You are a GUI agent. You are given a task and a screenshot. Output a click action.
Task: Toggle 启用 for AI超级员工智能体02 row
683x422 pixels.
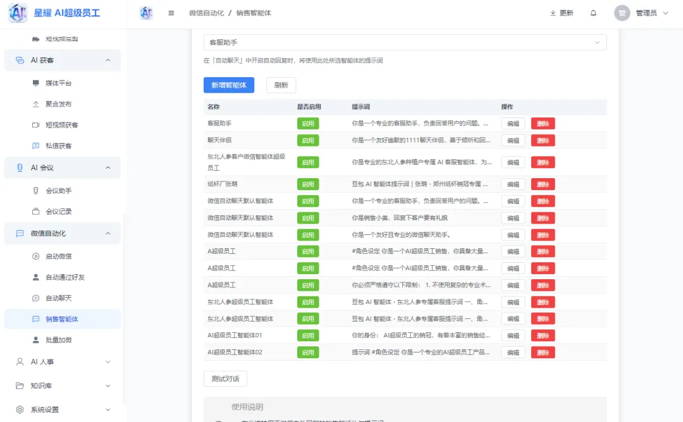point(308,353)
